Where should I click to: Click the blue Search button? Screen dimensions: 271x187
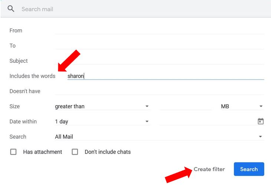249,169
